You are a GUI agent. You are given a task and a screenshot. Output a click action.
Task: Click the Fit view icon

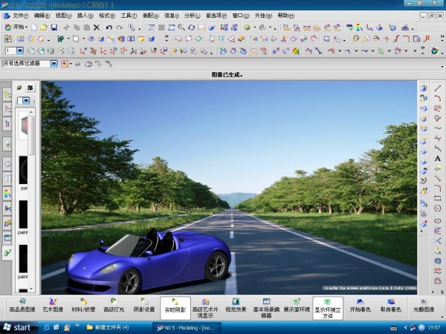click(152, 27)
